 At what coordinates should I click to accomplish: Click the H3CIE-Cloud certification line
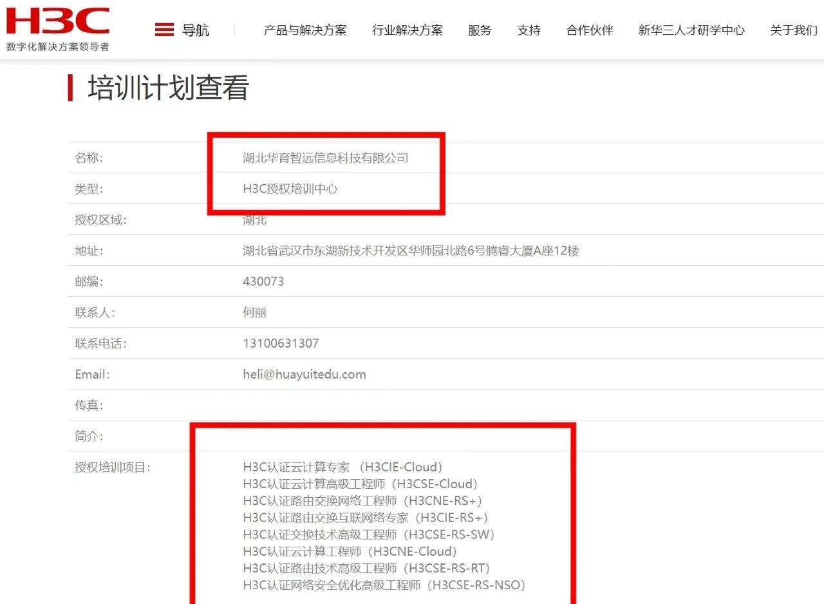pos(343,467)
